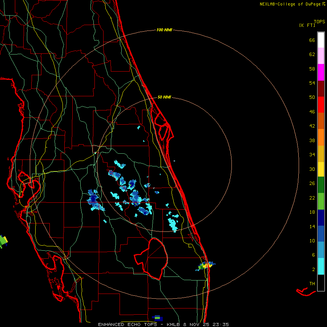Image resolution: width=327 pixels, height=327 pixels.
Task: Click the magenta 58 kft legend swatch
Action: click(321, 72)
